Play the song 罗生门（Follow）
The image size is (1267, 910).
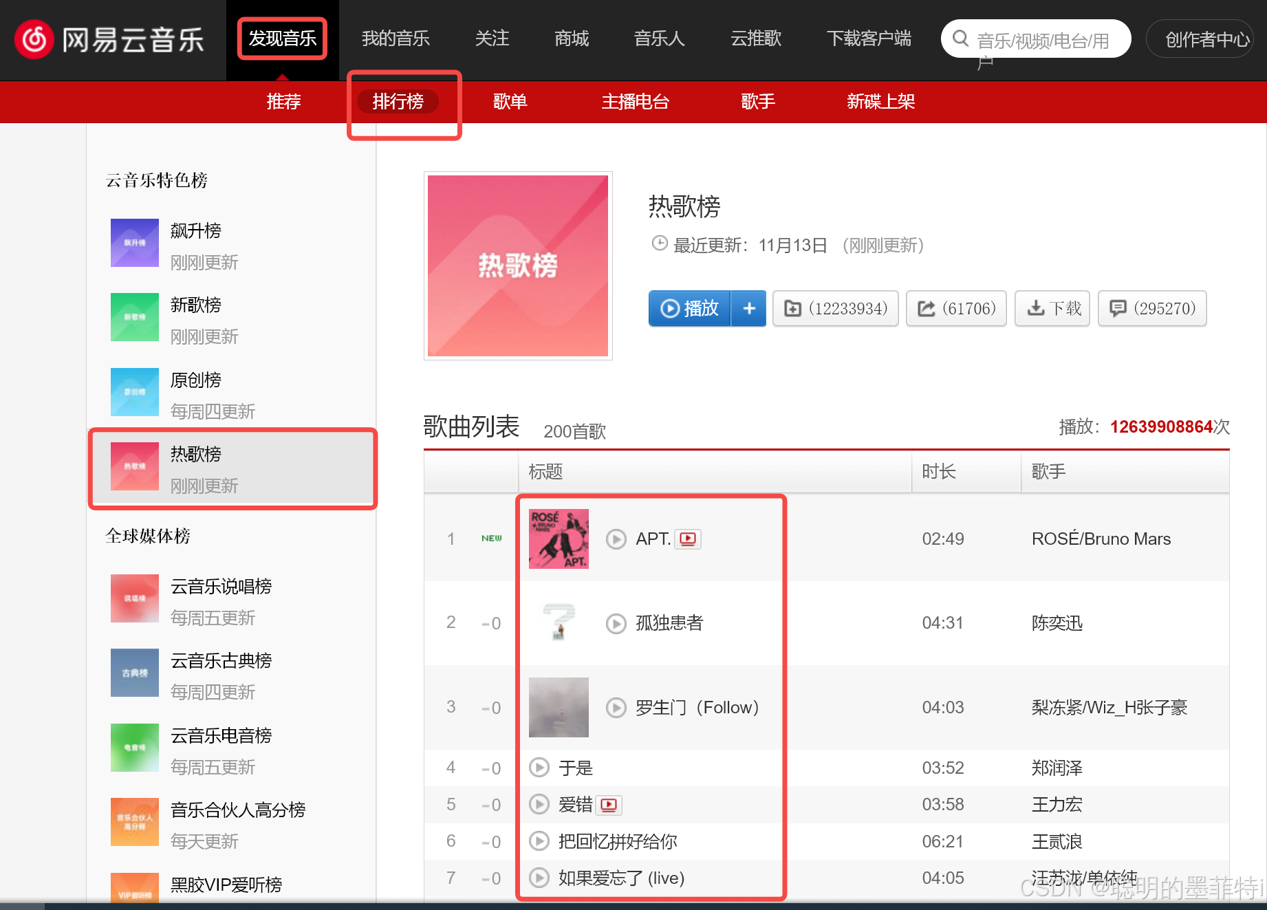pyautogui.click(x=616, y=707)
